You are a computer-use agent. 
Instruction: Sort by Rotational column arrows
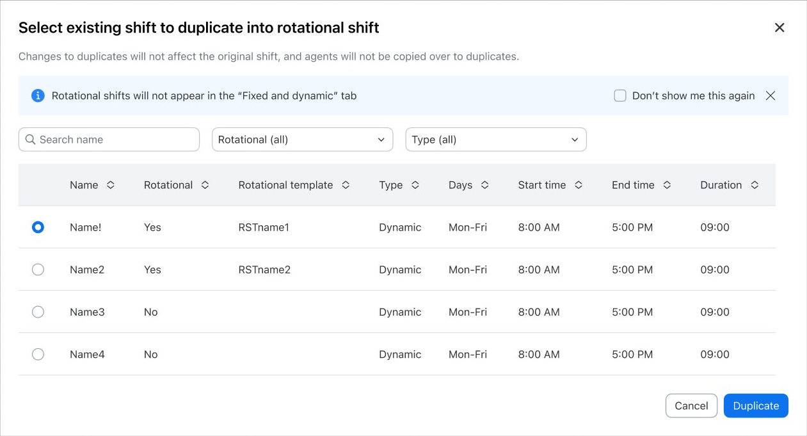click(205, 185)
